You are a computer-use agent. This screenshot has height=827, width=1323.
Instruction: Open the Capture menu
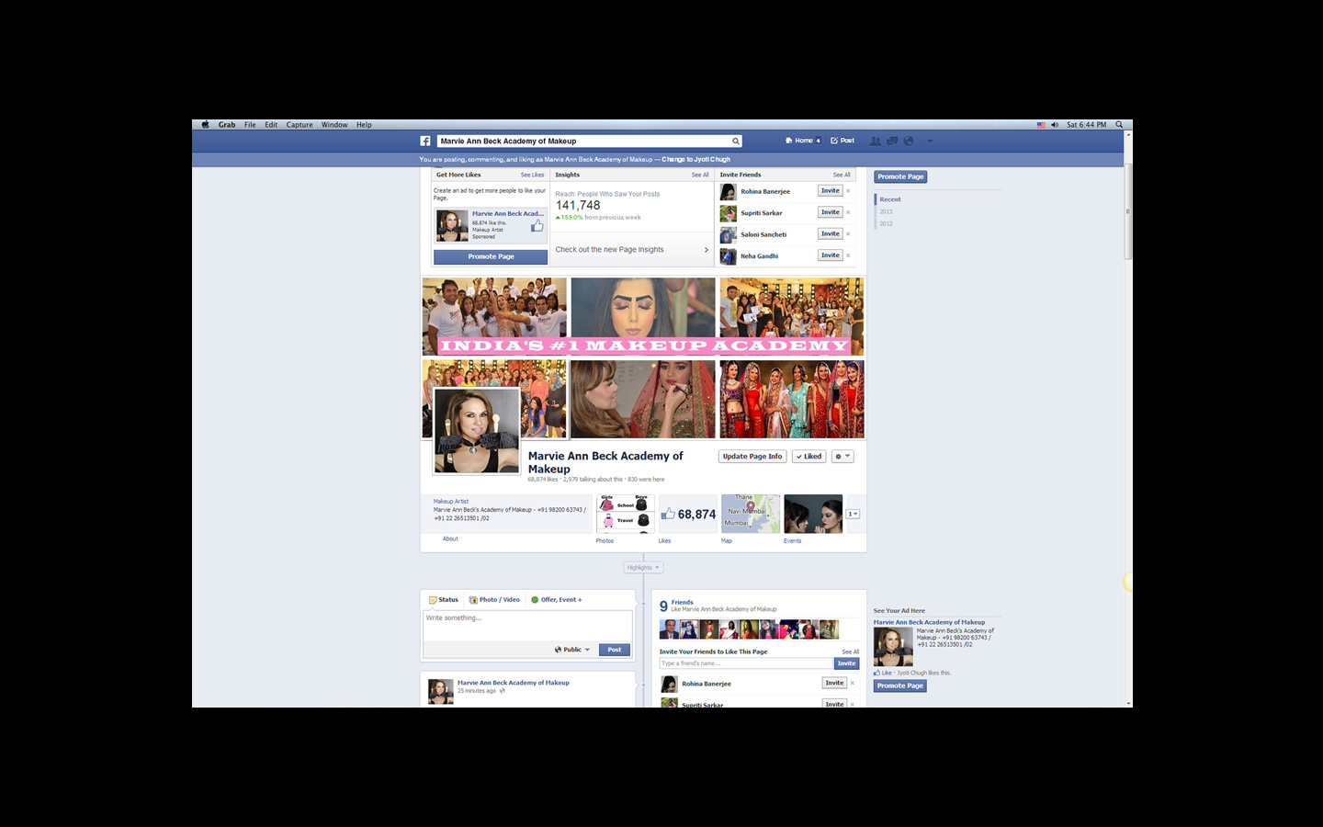click(x=300, y=125)
